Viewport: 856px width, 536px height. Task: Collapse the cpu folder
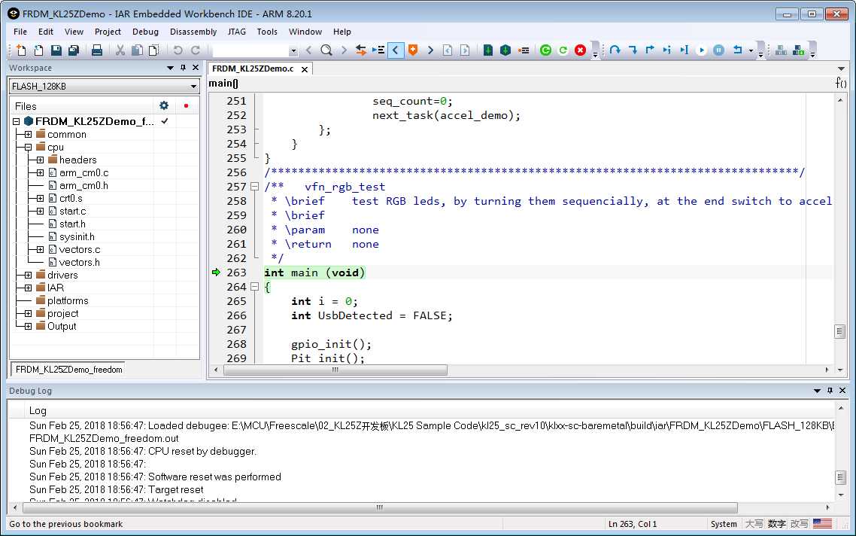click(x=29, y=147)
